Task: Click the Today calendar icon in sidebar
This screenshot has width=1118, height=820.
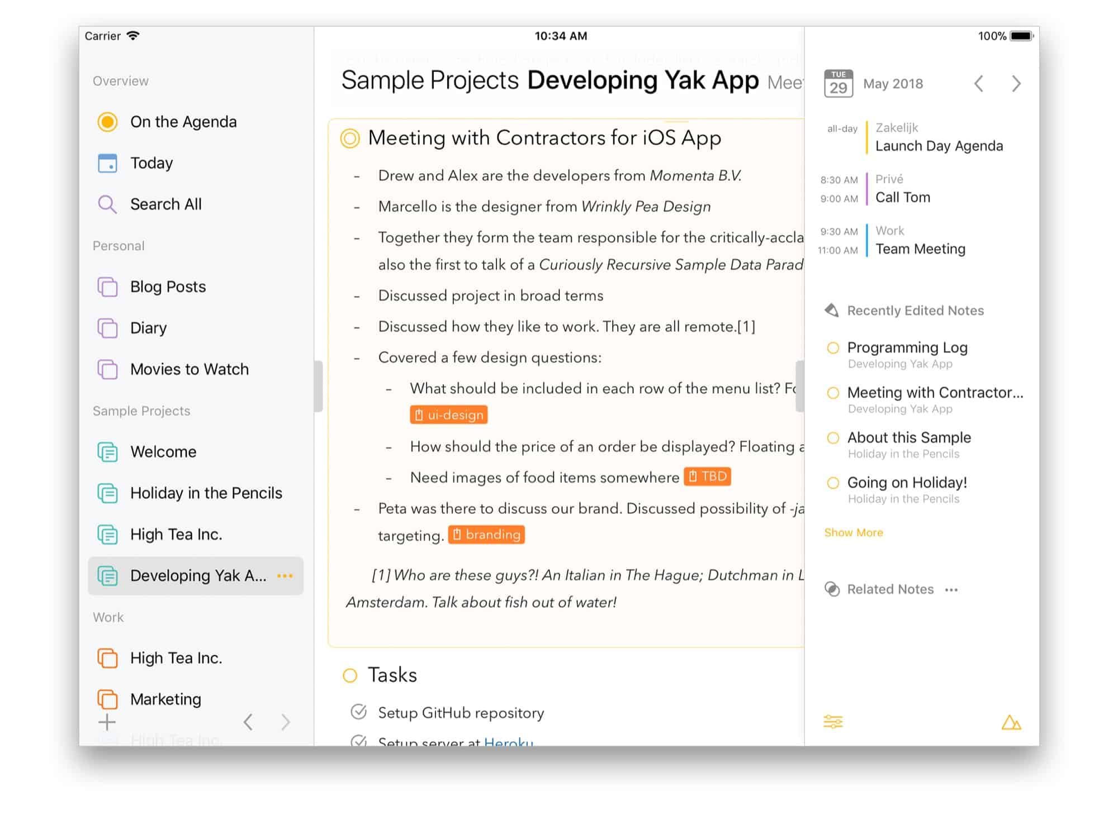Action: click(x=107, y=163)
